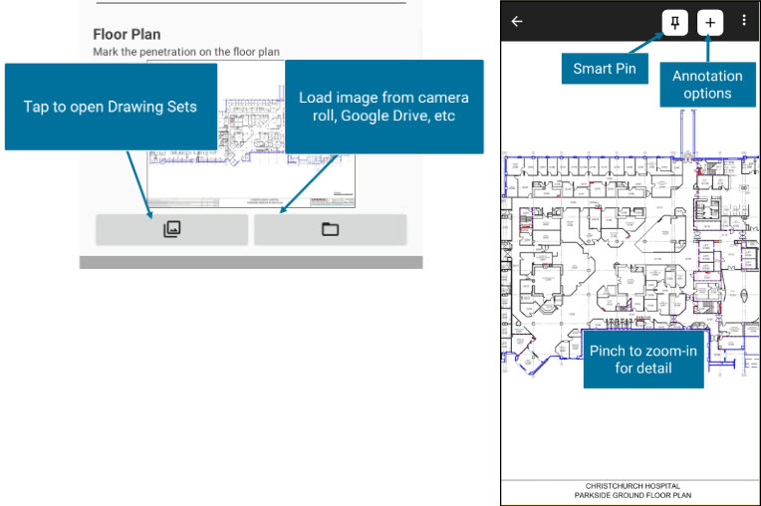Click the "CHRISTCHURCH HOSPITAL" title text
The height and width of the screenshot is (506, 761).
633,485
